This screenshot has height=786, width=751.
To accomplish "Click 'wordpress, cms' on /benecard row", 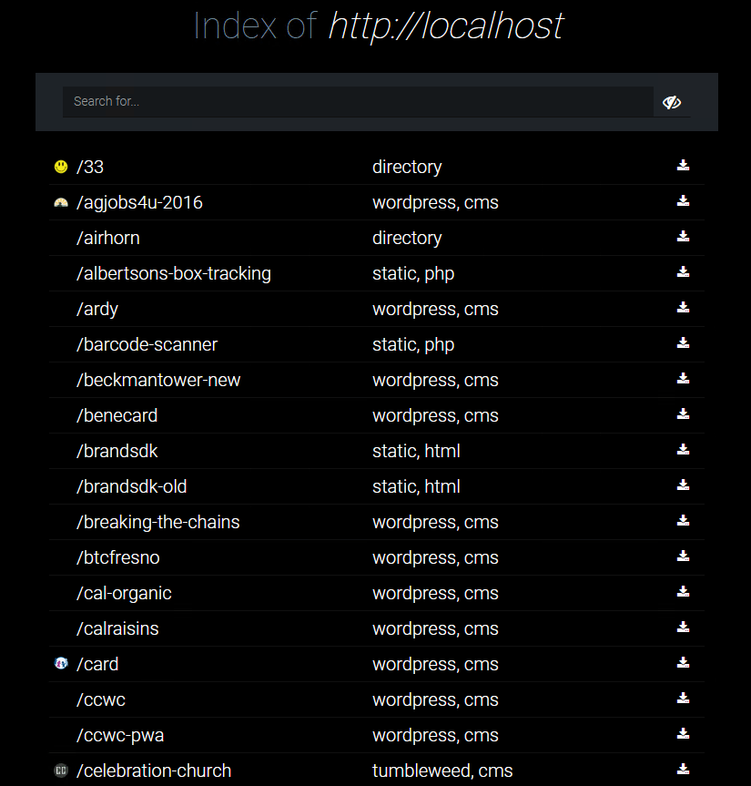I will click(435, 415).
